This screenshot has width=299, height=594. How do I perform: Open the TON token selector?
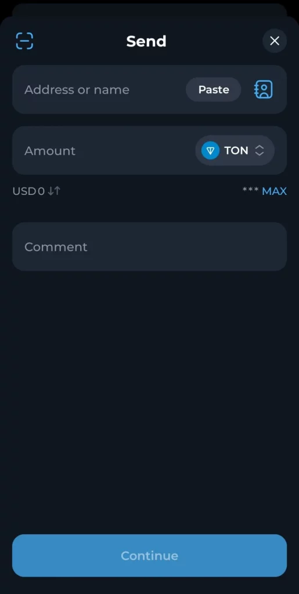[x=235, y=150]
